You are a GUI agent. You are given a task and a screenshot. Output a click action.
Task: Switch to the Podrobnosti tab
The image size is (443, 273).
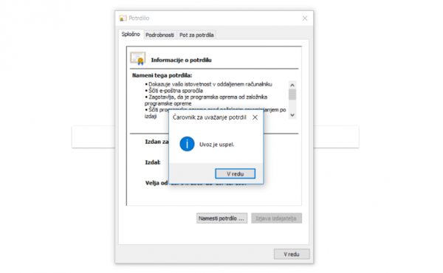pyautogui.click(x=159, y=35)
